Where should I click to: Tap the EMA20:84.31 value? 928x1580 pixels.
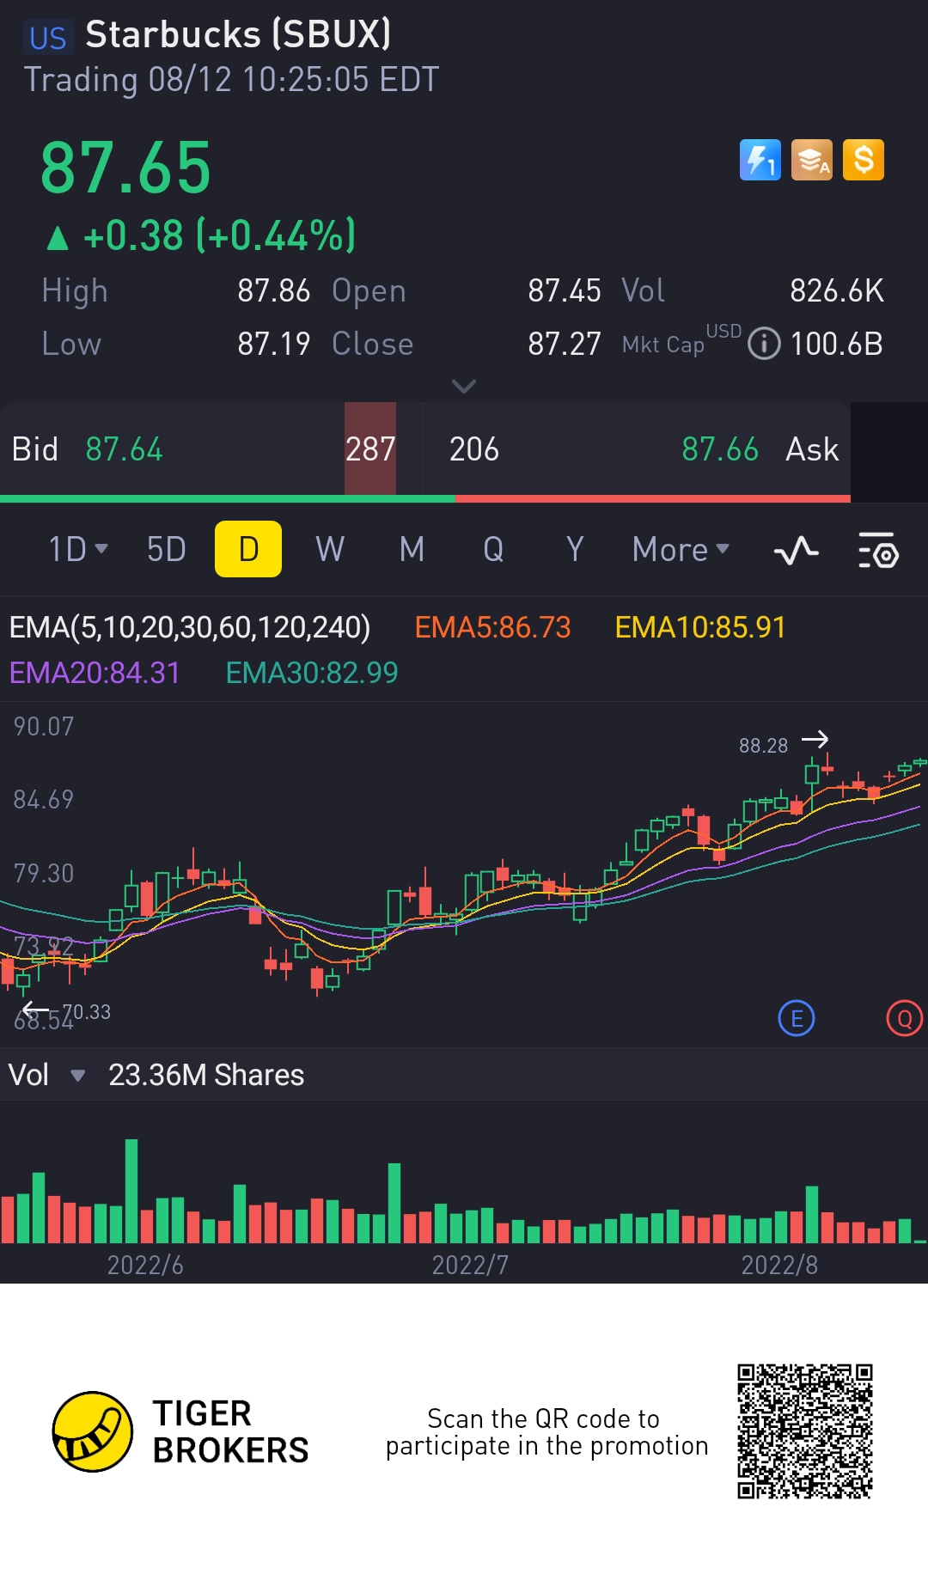[x=95, y=673]
